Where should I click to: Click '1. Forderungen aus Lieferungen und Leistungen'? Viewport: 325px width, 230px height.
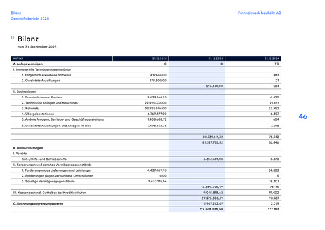(x=56, y=170)
